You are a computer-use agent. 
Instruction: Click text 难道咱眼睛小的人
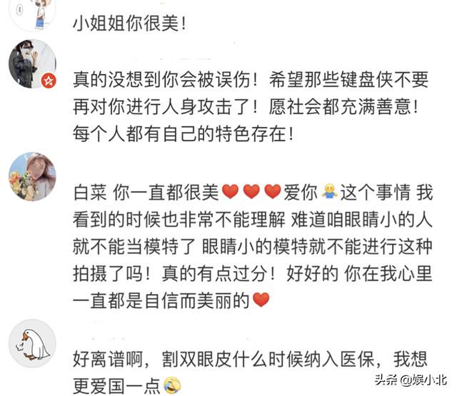click(x=362, y=219)
